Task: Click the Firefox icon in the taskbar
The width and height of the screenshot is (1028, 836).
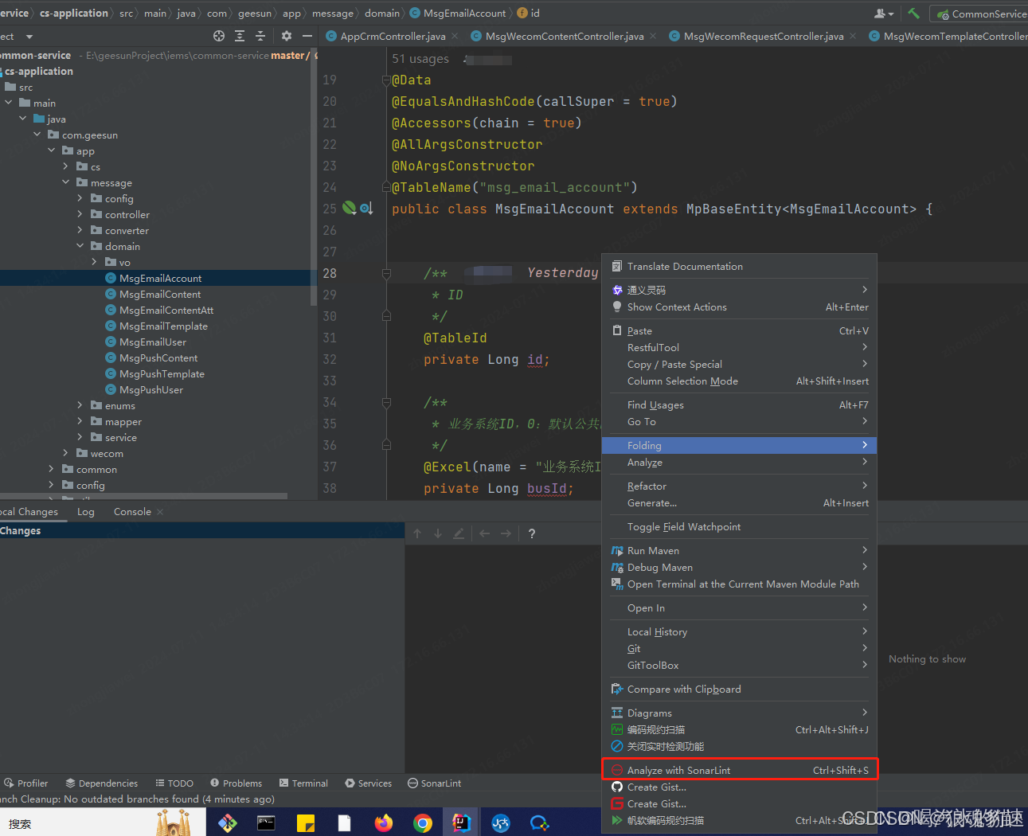Action: pyautogui.click(x=384, y=822)
